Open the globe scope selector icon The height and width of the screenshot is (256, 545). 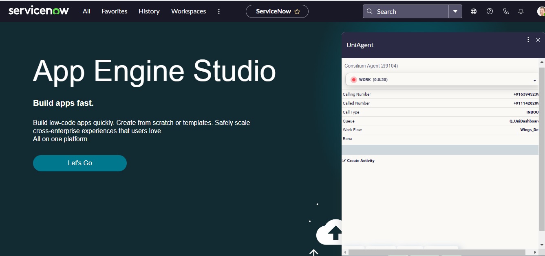coord(474,11)
